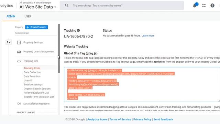Click the PRODUCT LINKING section label

tap(26, 113)
